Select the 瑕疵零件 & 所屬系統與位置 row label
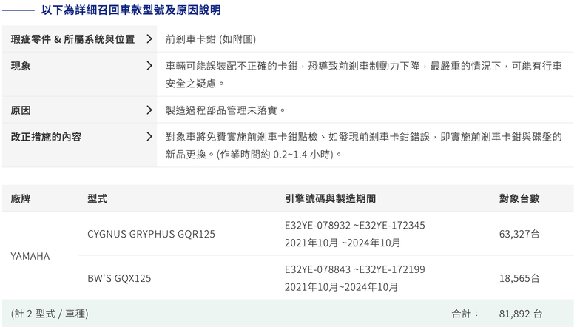 point(72,39)
